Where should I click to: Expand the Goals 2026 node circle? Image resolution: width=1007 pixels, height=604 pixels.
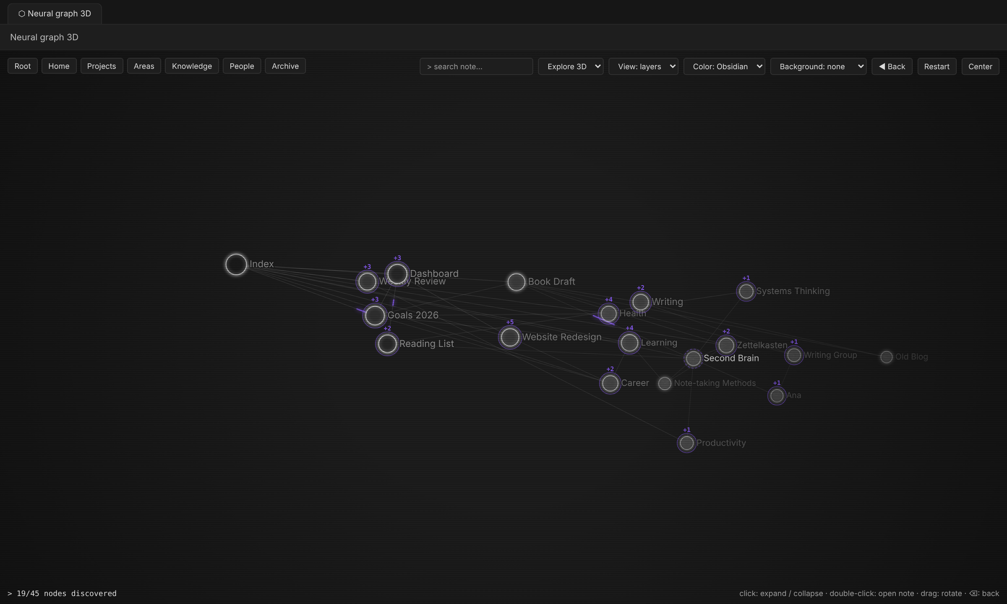click(x=375, y=315)
